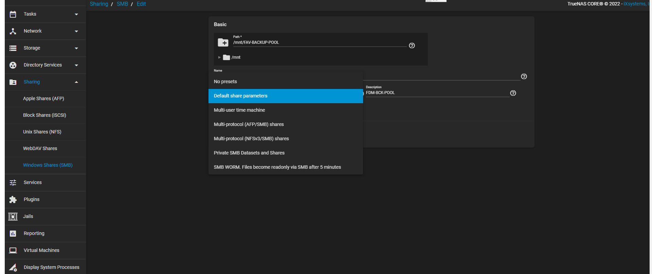
Task: Choose Private SMB Datasets and Shares preset
Action: point(249,153)
